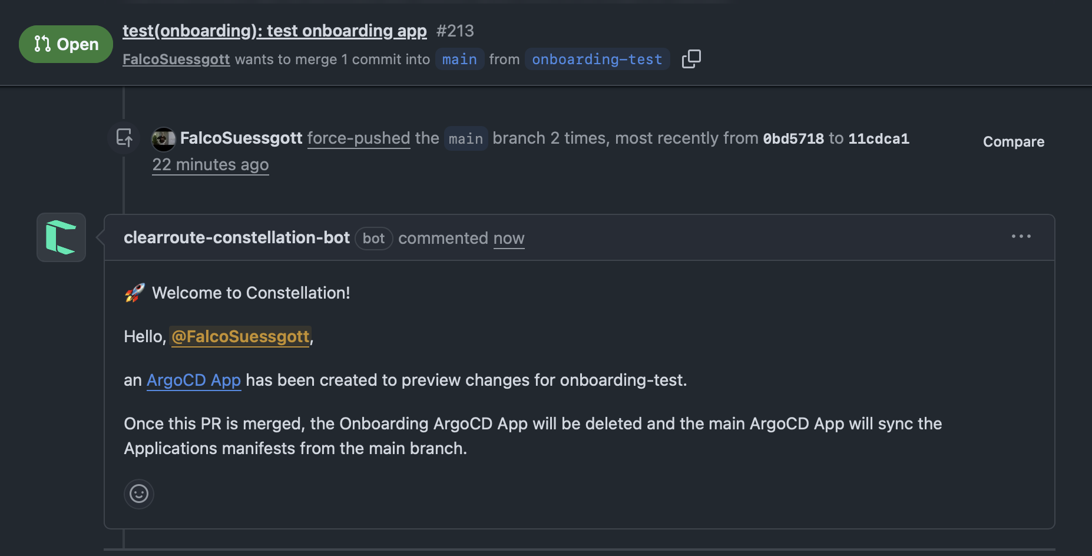Copy the onboarding-test branch name icon

coord(691,59)
